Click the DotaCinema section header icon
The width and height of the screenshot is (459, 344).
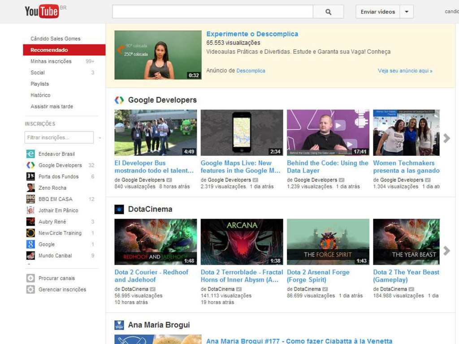pos(119,209)
